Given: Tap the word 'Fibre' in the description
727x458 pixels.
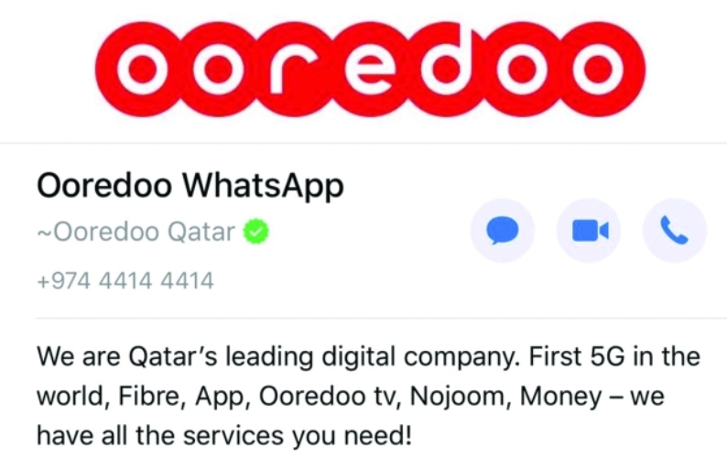Looking at the screenshot, I should click(148, 397).
